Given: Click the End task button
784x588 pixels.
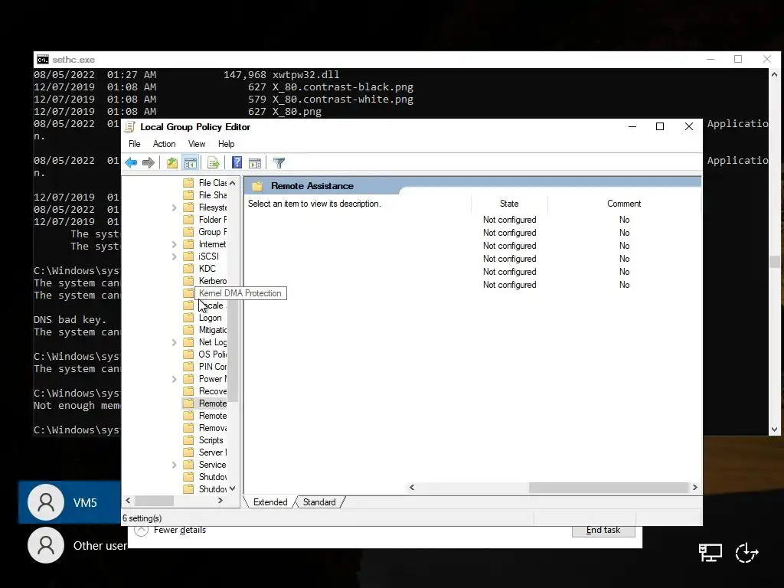Looking at the screenshot, I should point(603,531).
